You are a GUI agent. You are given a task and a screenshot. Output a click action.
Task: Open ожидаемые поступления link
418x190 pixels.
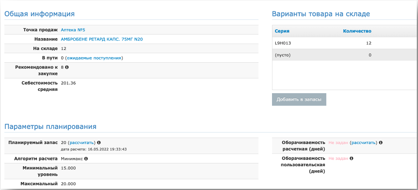point(94,58)
